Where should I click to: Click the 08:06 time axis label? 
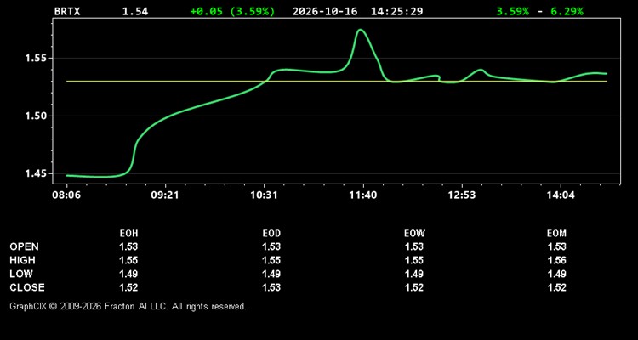pyautogui.click(x=66, y=195)
